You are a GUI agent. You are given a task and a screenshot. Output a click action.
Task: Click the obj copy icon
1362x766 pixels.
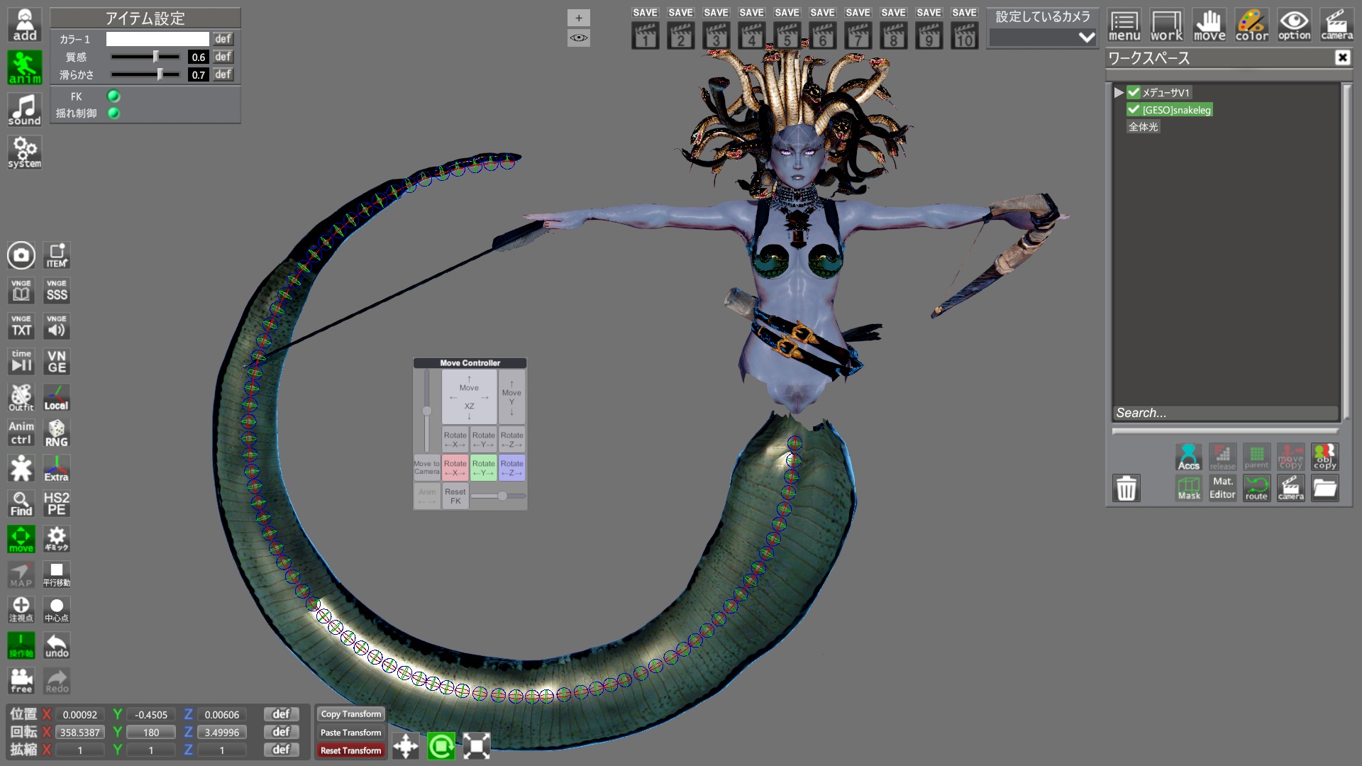click(x=1324, y=457)
